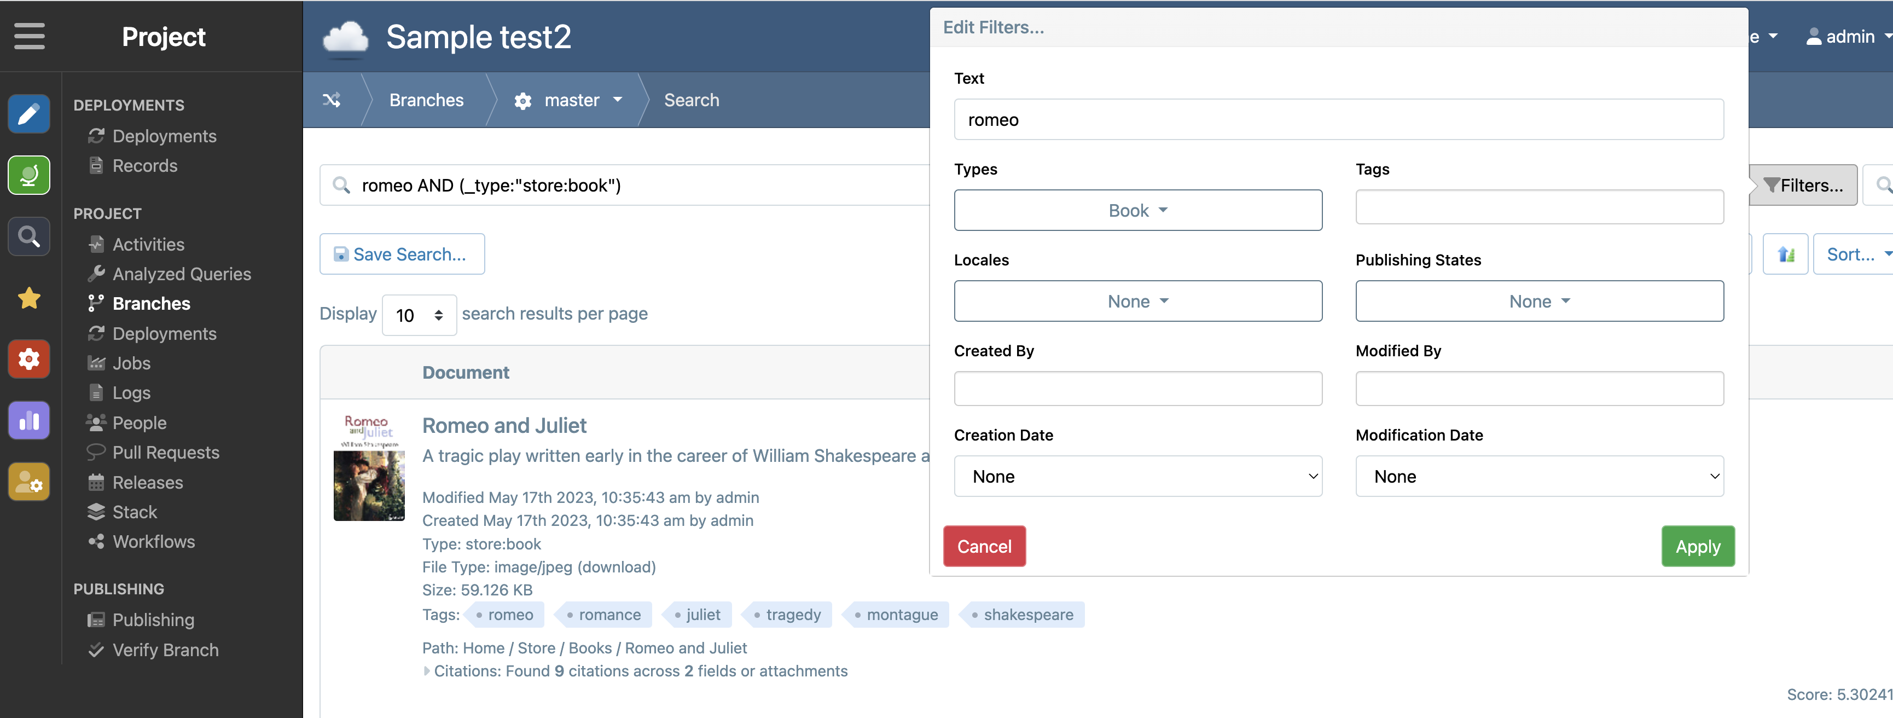This screenshot has width=1893, height=718.
Task: Open the green globe explorer icon
Action: pos(28,175)
